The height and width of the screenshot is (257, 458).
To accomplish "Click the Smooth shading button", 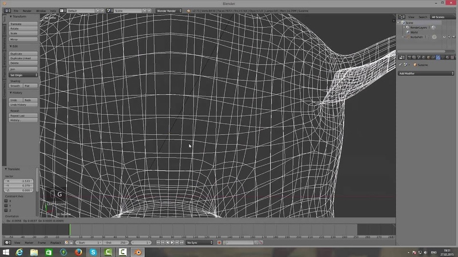I will pos(15,86).
